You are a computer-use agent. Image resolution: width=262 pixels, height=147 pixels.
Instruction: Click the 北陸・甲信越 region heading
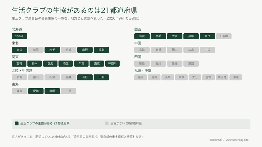click(x=22, y=71)
